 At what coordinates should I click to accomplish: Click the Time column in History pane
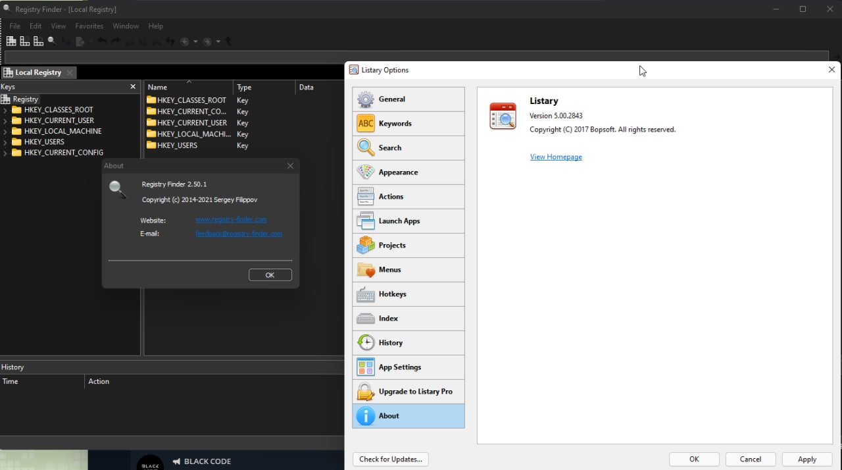tap(43, 381)
